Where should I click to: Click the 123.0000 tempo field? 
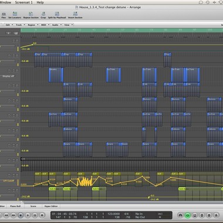click(x=114, y=214)
